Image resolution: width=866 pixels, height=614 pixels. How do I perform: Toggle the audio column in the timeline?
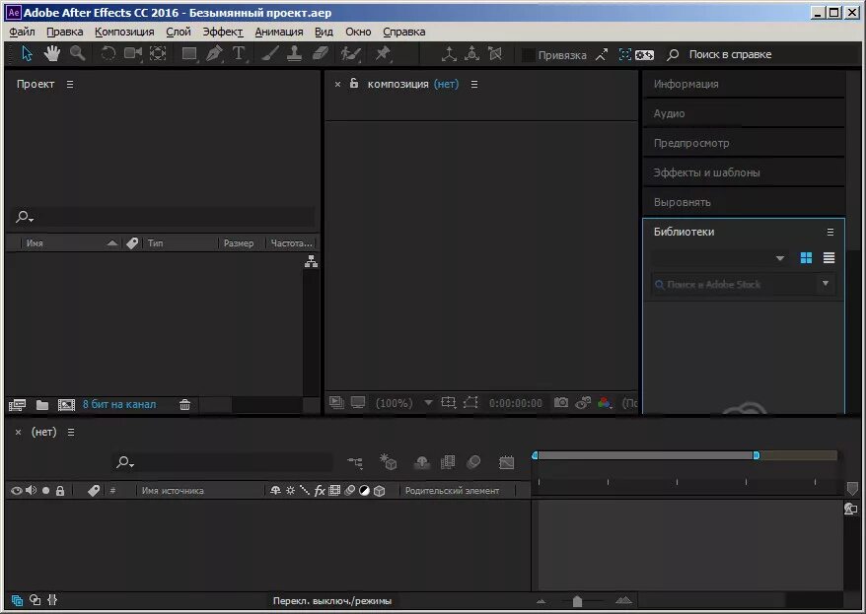pos(29,491)
